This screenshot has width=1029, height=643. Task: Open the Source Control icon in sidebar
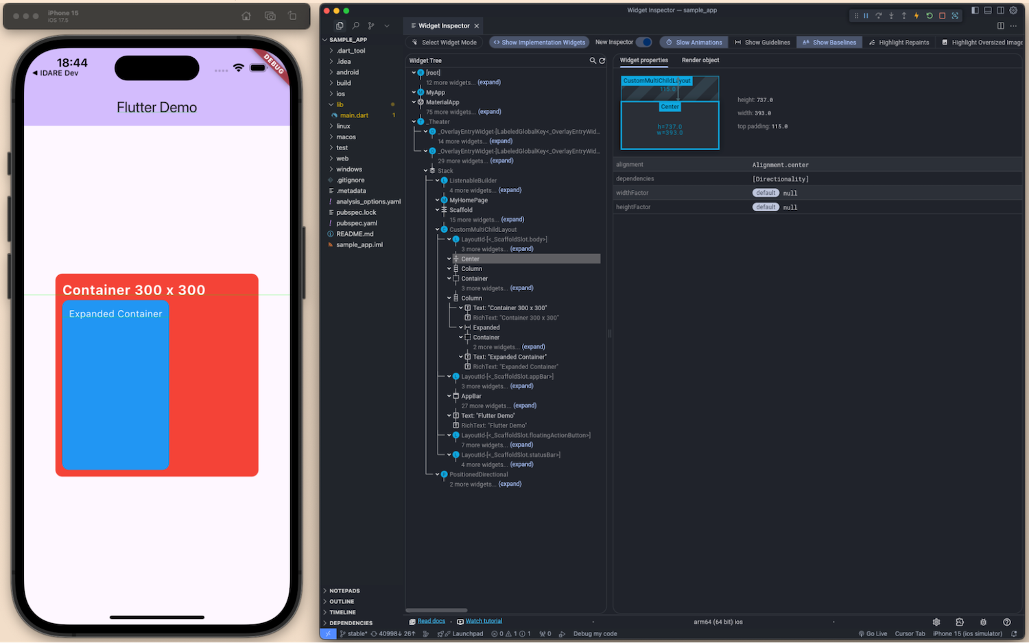[x=371, y=26]
